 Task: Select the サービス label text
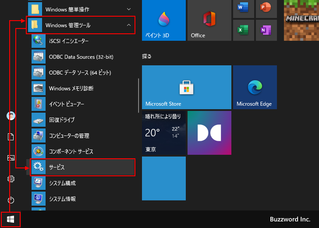coord(57,167)
